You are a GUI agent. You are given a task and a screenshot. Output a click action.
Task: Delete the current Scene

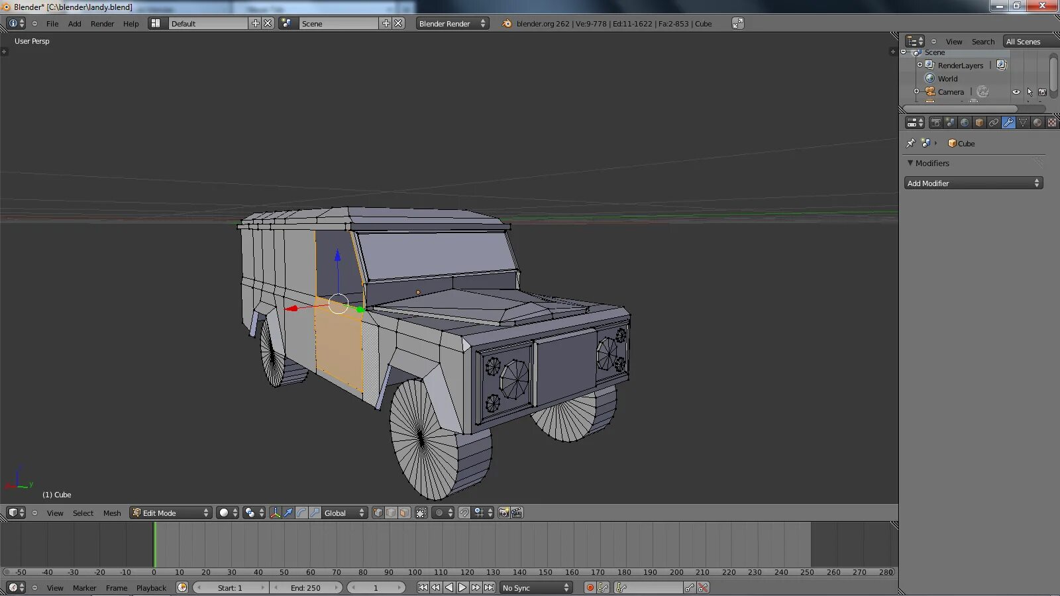[398, 23]
